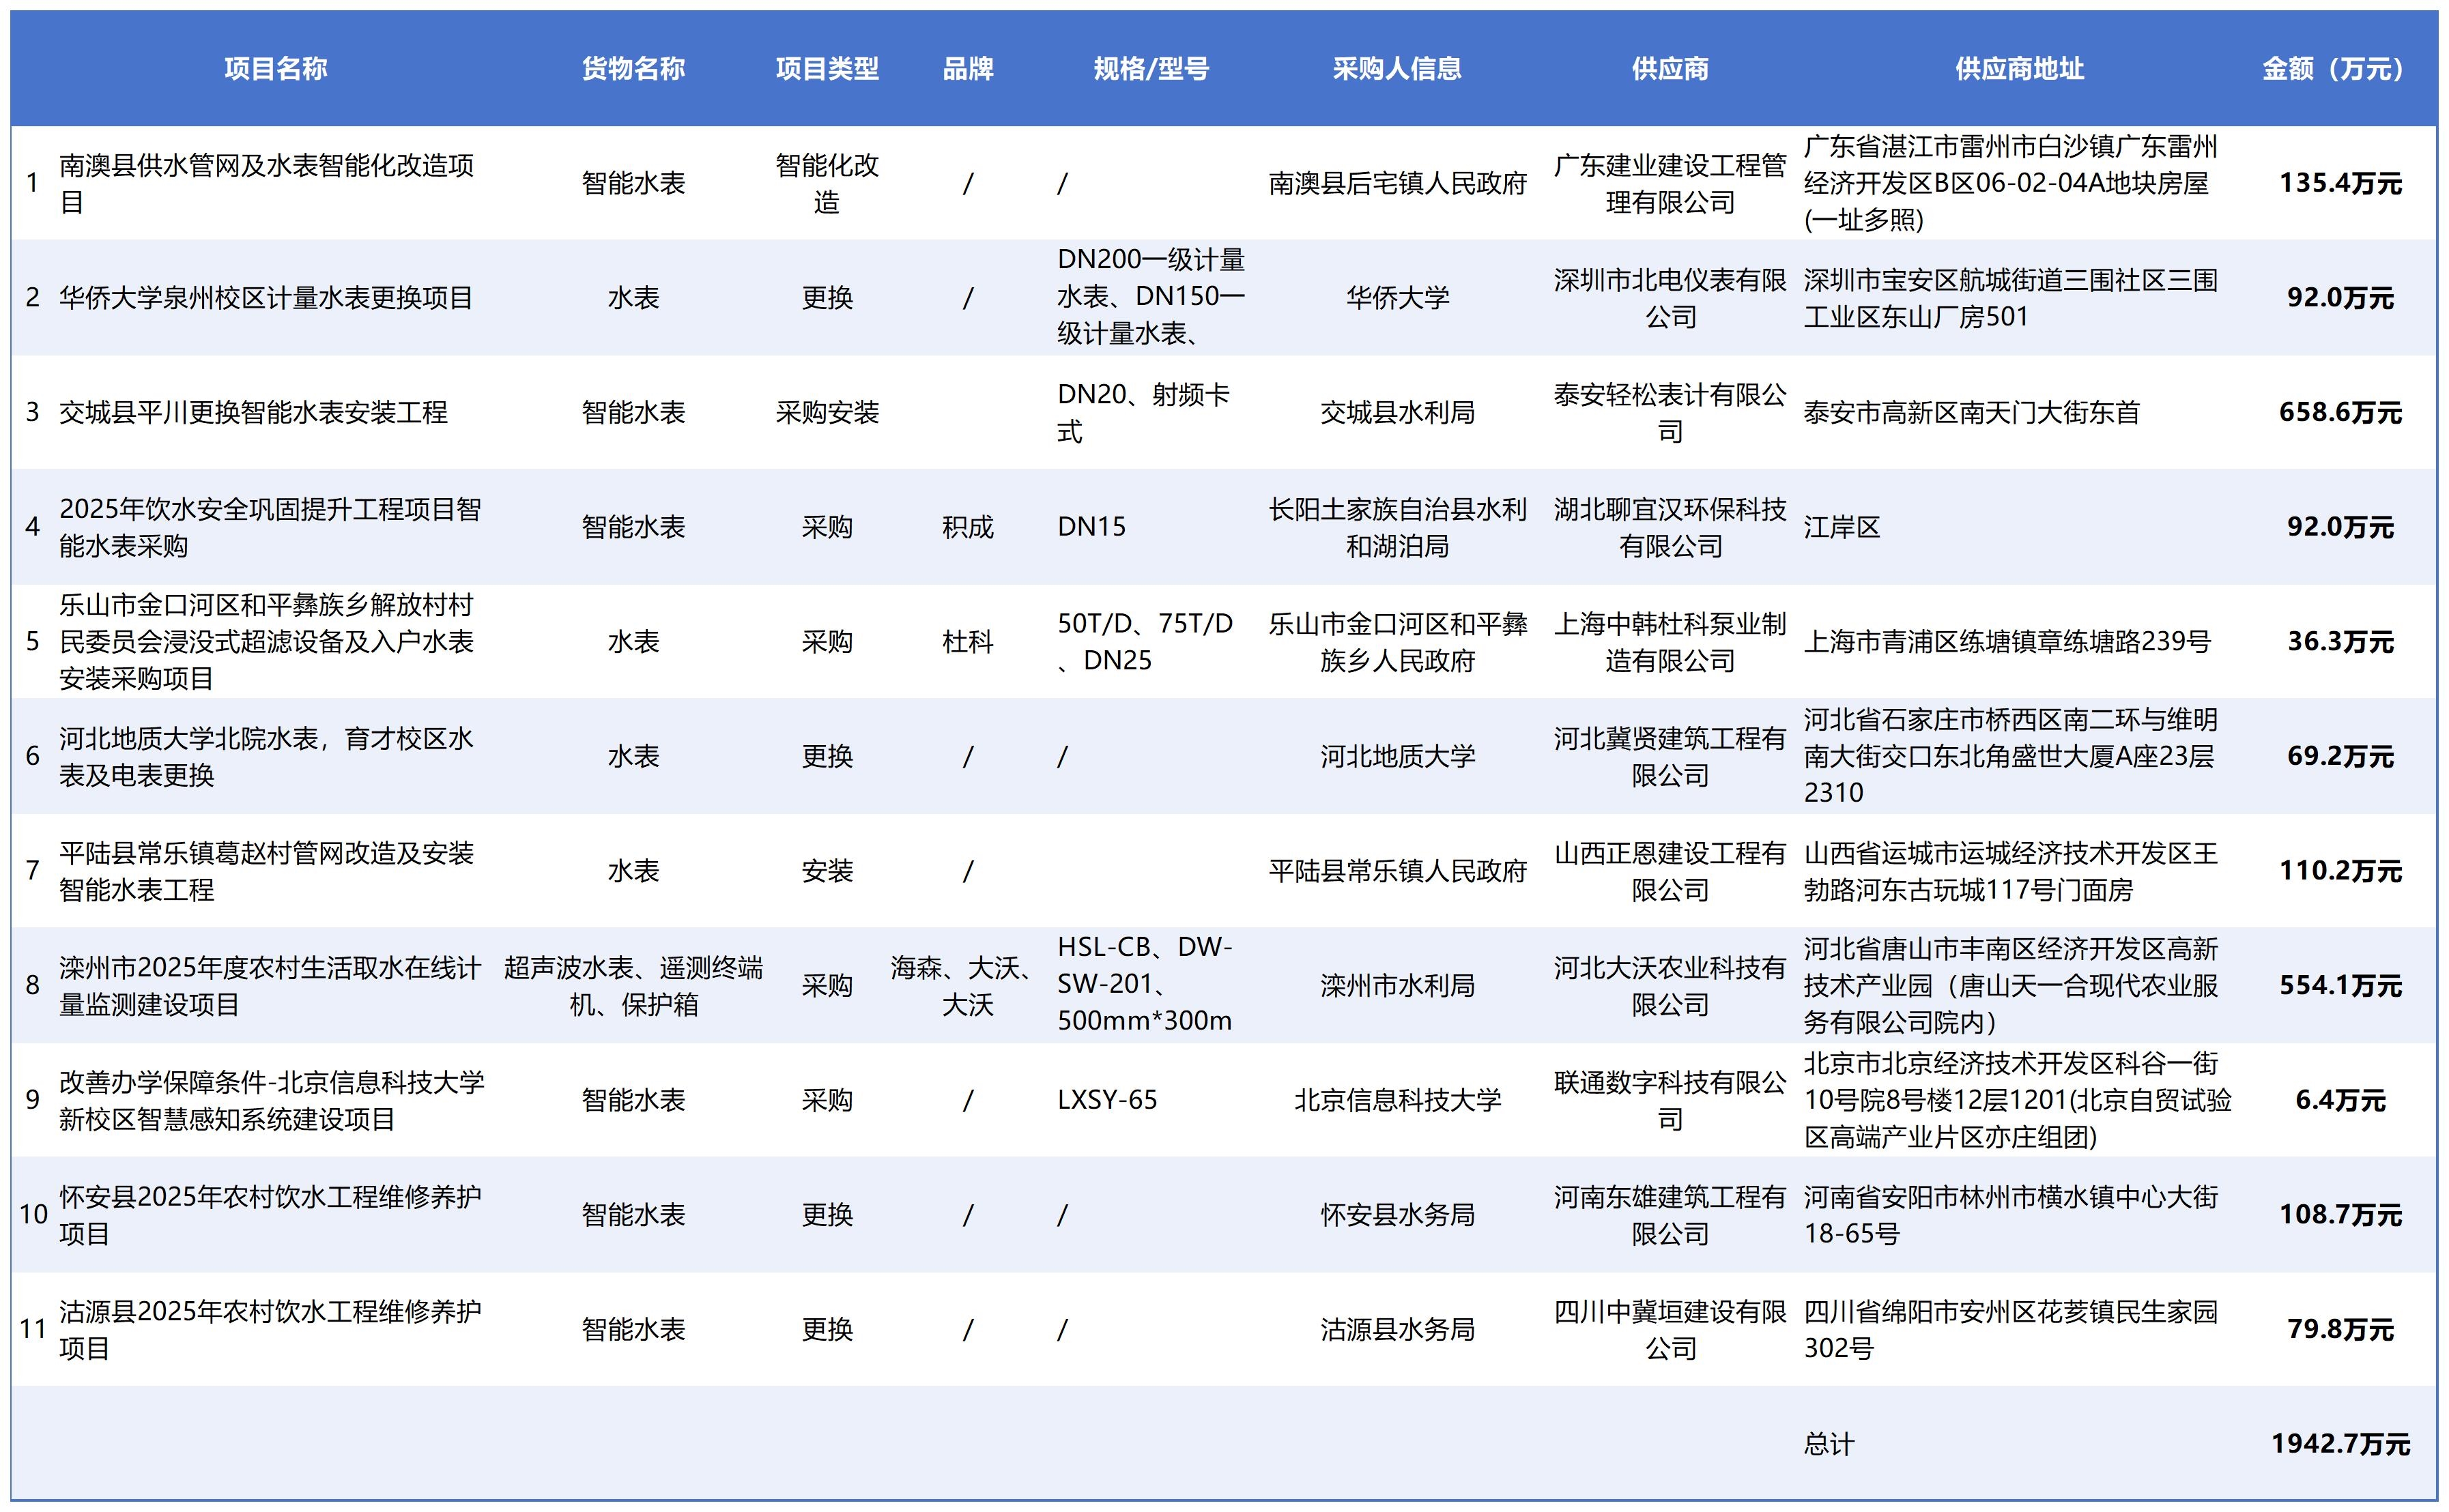Select project 改善办学保障条件-北京信息科技大学 cell
This screenshot has width=2449, height=1512.
[x=271, y=1100]
